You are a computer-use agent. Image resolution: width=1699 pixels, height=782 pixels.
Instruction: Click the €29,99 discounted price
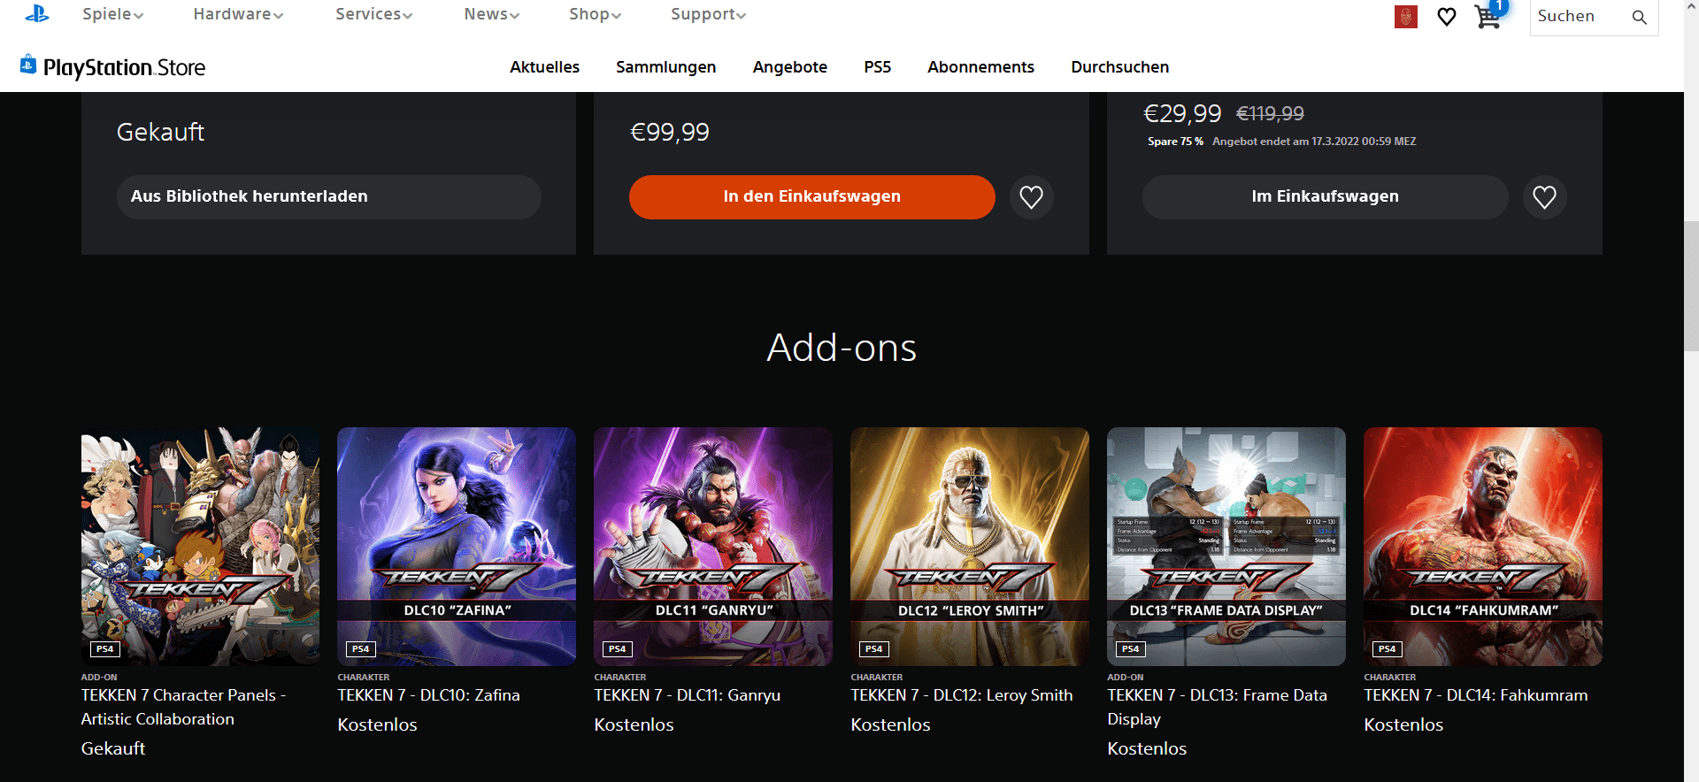pos(1181,113)
